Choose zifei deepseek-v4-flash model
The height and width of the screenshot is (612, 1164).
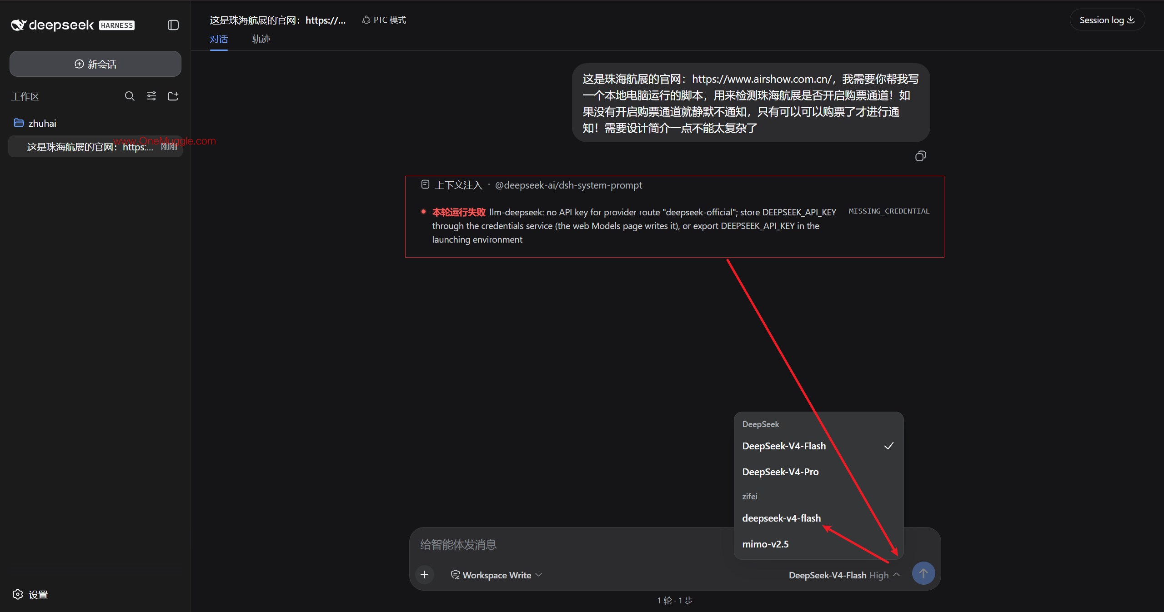818,518
